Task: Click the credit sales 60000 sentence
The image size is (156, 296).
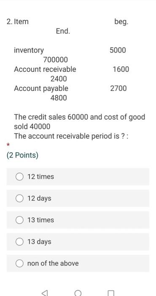Action: 80,122
